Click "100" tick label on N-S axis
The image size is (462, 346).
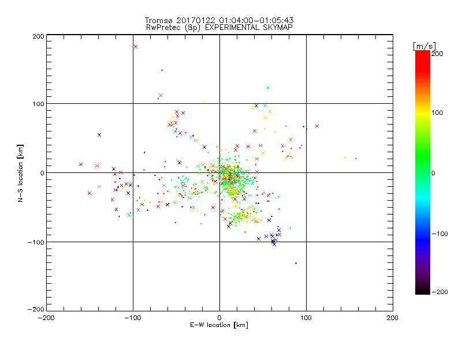click(38, 104)
